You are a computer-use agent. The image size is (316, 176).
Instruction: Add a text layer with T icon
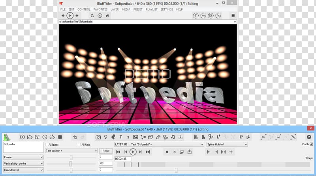[121, 137]
